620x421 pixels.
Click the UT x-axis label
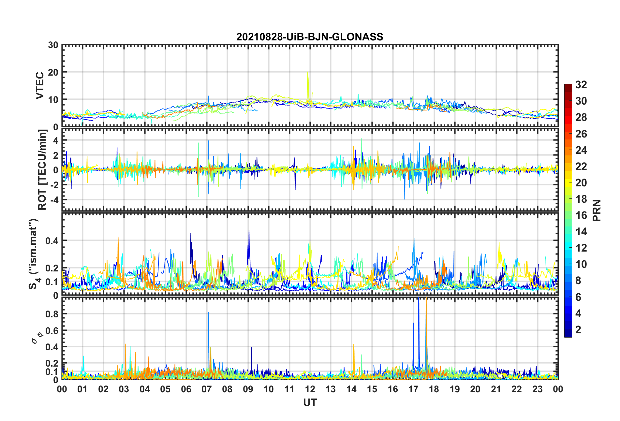(310, 403)
